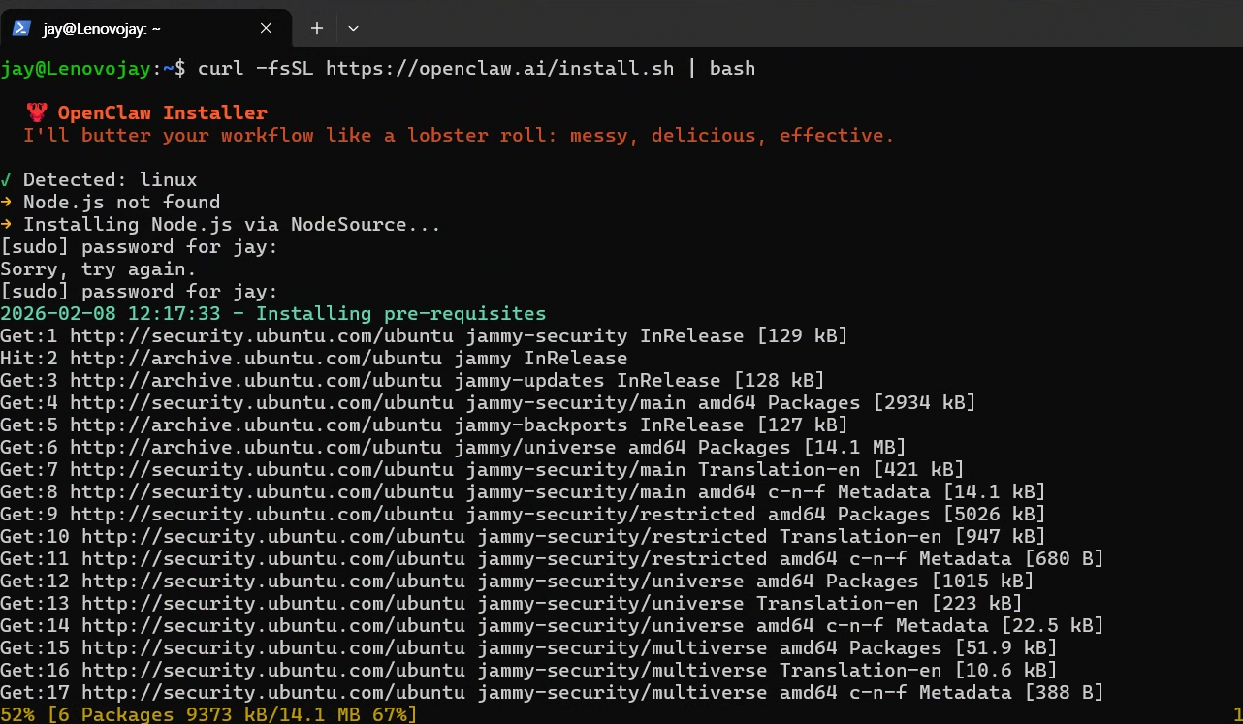Click the lobster icon beside OpenClaw Installer
1243x724 pixels.
37,112
